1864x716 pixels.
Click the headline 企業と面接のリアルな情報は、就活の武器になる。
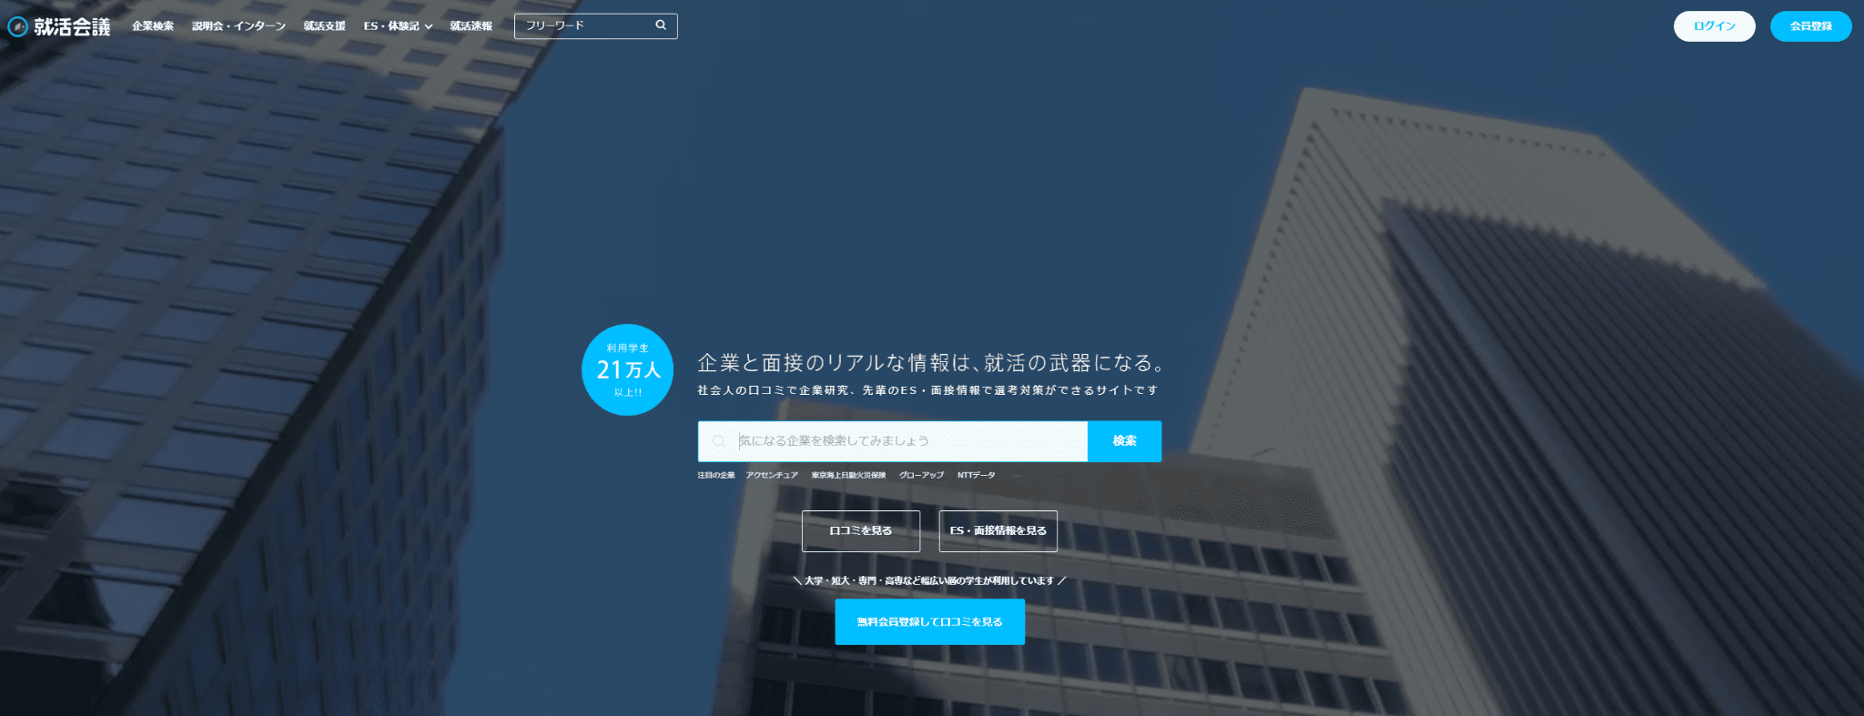click(930, 363)
